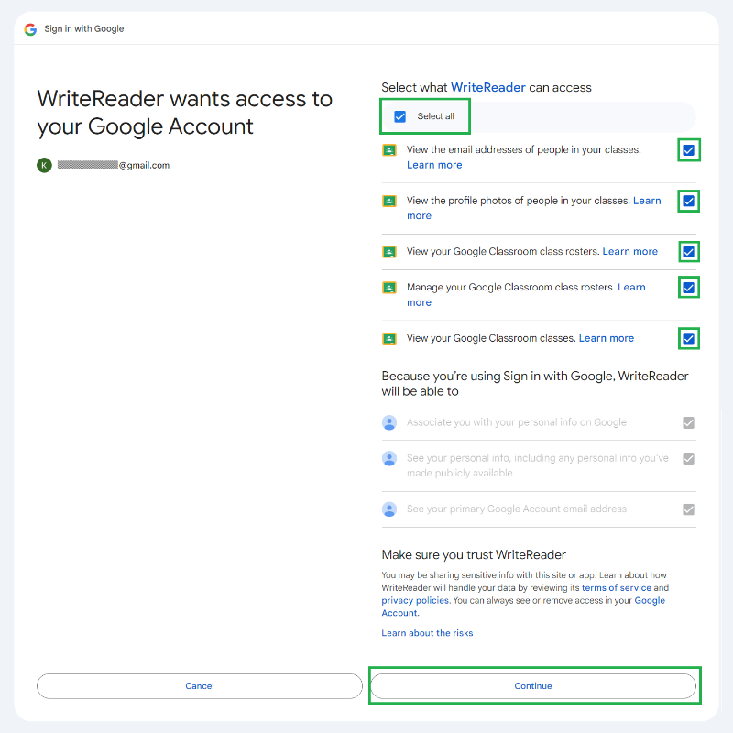Click the 'WriteReader wants access to your Google Account' heading

coord(185,113)
